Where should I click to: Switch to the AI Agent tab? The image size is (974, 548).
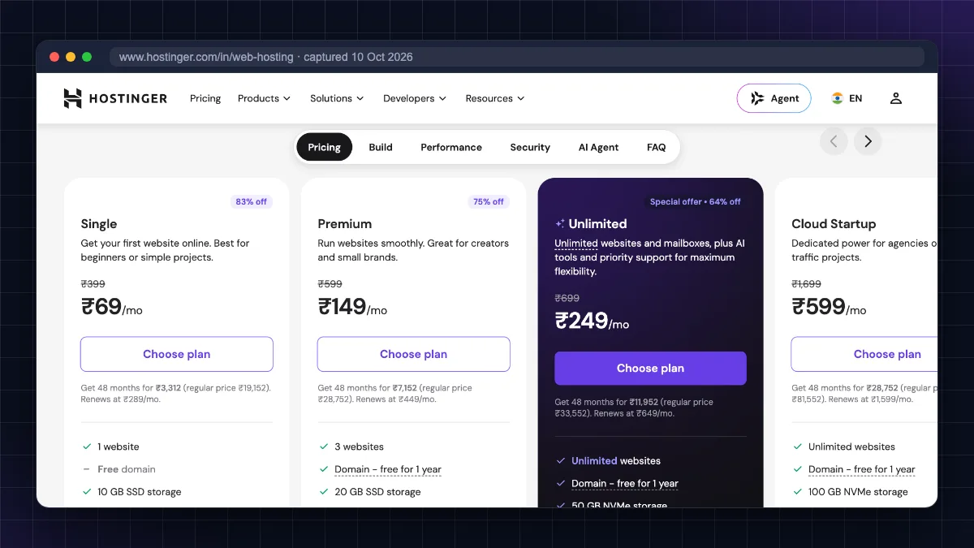(x=598, y=147)
